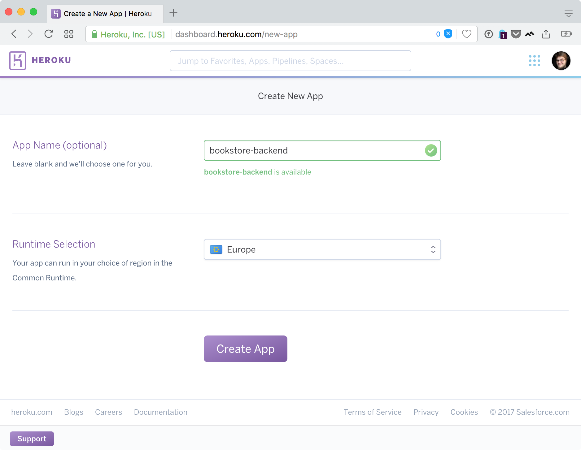Viewport: 581px width, 450px height.
Task: Click the © 2017 Salesforce.com text
Action: pos(530,412)
